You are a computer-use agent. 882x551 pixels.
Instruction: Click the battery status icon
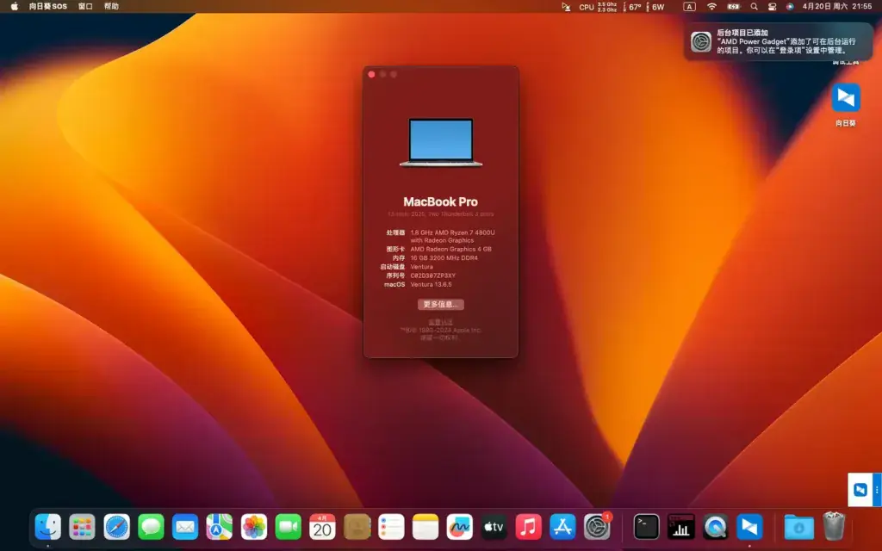click(734, 7)
